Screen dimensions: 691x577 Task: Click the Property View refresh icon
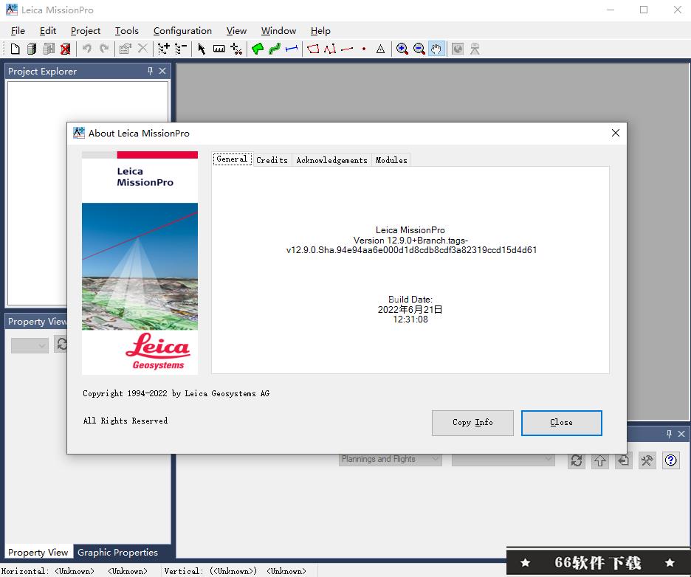pyautogui.click(x=61, y=344)
